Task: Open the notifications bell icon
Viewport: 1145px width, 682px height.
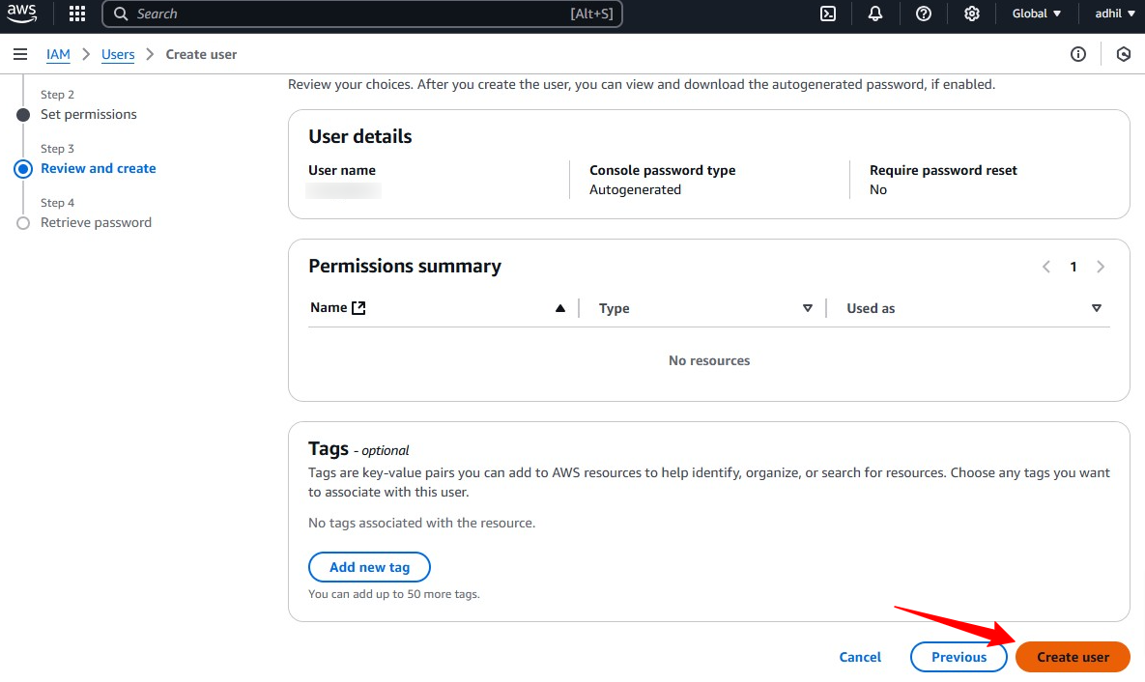Action: coord(875,14)
